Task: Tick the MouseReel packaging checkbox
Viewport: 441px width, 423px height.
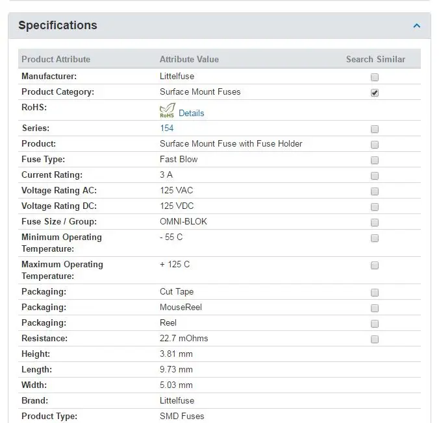Action: (x=375, y=308)
